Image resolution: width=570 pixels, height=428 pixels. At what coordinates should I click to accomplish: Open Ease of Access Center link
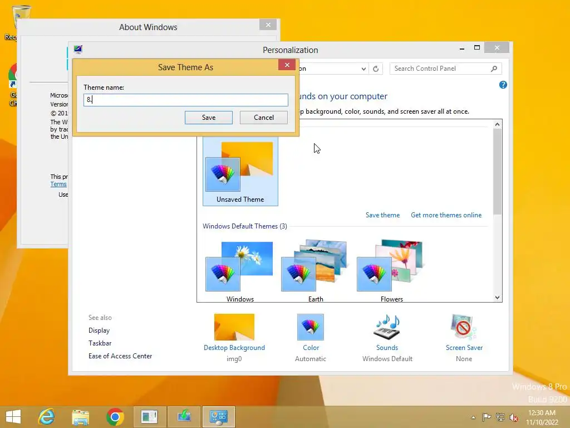pos(120,356)
